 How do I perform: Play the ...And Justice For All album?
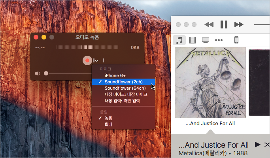click(x=258, y=145)
